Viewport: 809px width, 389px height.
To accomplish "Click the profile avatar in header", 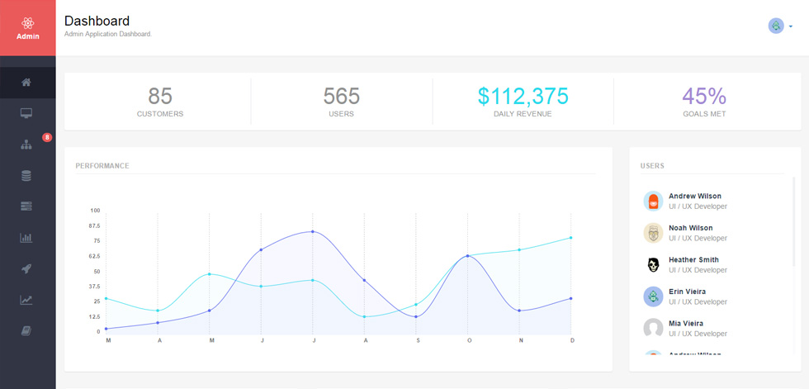I will (776, 26).
